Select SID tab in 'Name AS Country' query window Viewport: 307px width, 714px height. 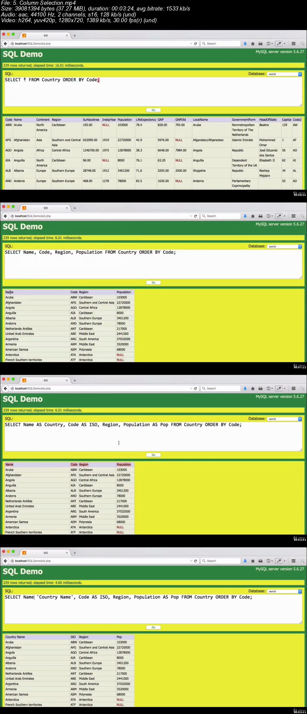point(46,380)
